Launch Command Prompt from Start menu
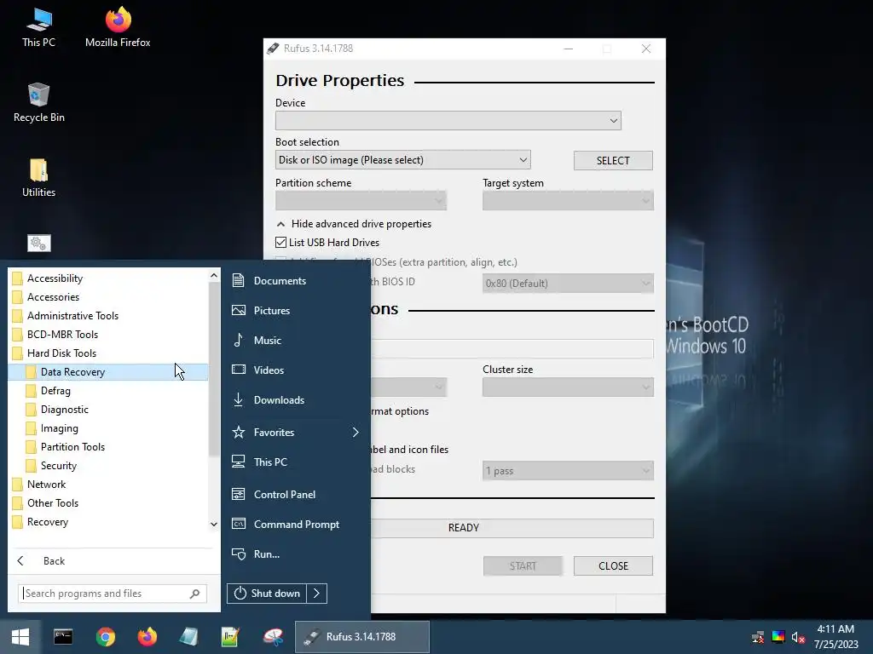The width and height of the screenshot is (873, 654). [x=296, y=525]
